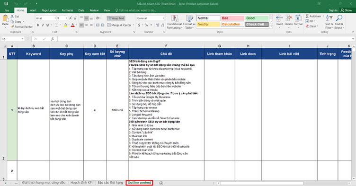
Task: Toggle Align Left
Action: point(81,25)
